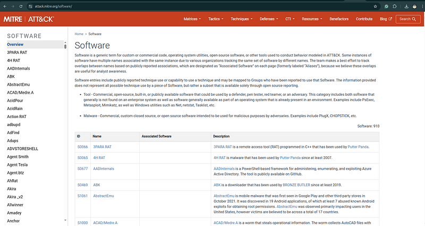Open the Blog external link
This screenshot has width=425, height=226.
tap(386, 19)
